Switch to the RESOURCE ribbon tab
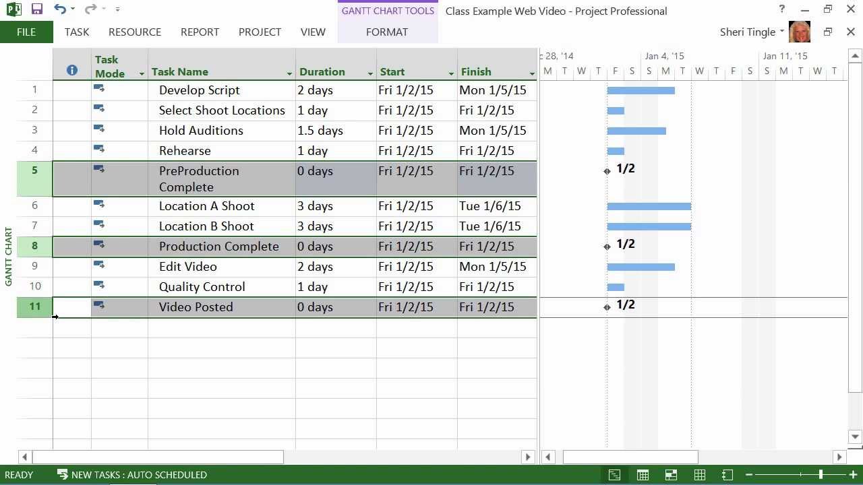 point(135,32)
